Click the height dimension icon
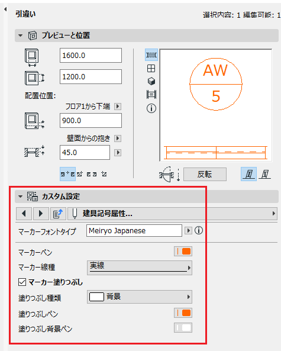 [x=34, y=78]
